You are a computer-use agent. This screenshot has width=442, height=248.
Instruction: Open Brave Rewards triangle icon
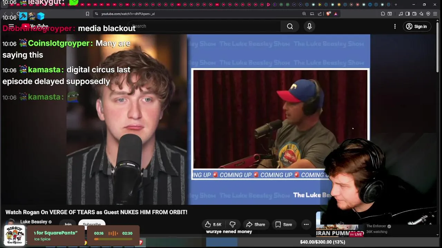[336, 14]
